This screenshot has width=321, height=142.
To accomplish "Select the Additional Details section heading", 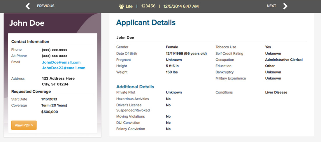I will point(135,87).
